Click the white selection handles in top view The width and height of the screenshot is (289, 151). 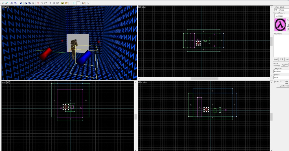point(198,43)
